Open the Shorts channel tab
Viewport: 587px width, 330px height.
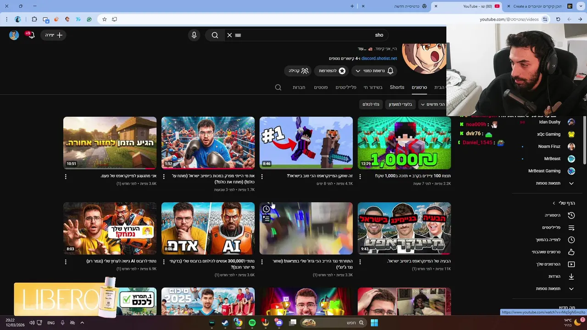coord(397,87)
